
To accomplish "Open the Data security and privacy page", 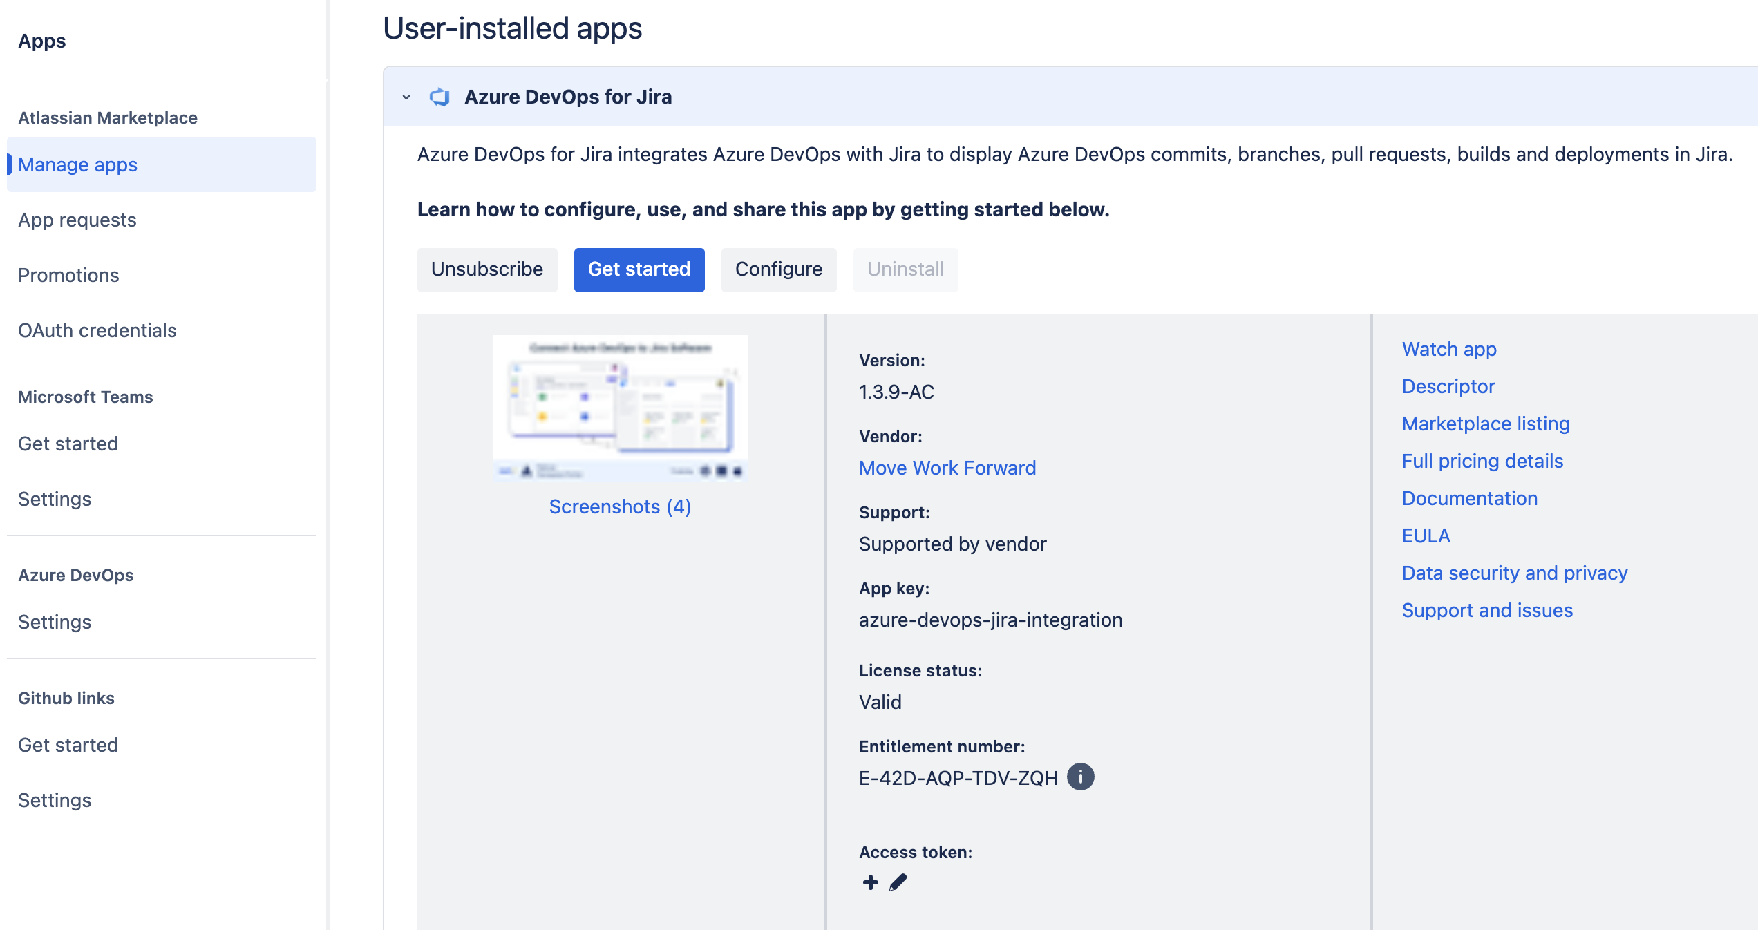I will pos(1514,572).
